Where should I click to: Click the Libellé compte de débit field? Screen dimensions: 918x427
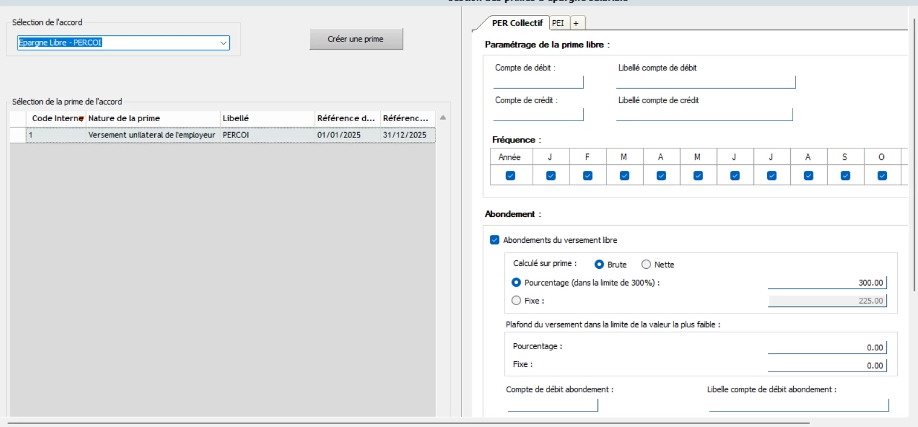(x=706, y=82)
